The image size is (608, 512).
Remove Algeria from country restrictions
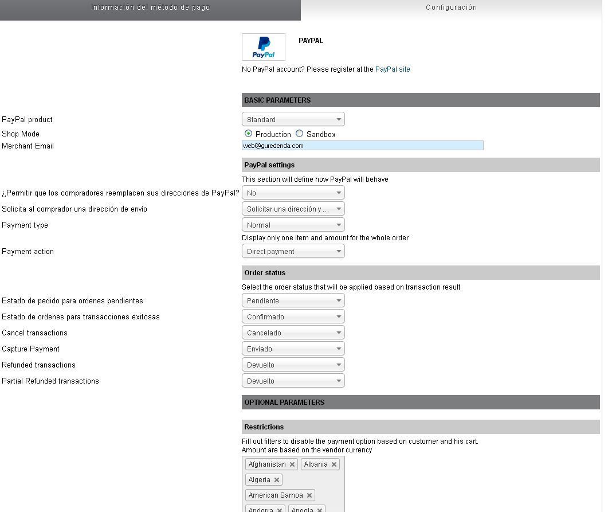[277, 480]
